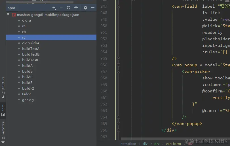Image resolution: width=230 pixels, height=146 pixels.
Task: Reload npm scripts with refresh icon
Action: (x=69, y=8)
